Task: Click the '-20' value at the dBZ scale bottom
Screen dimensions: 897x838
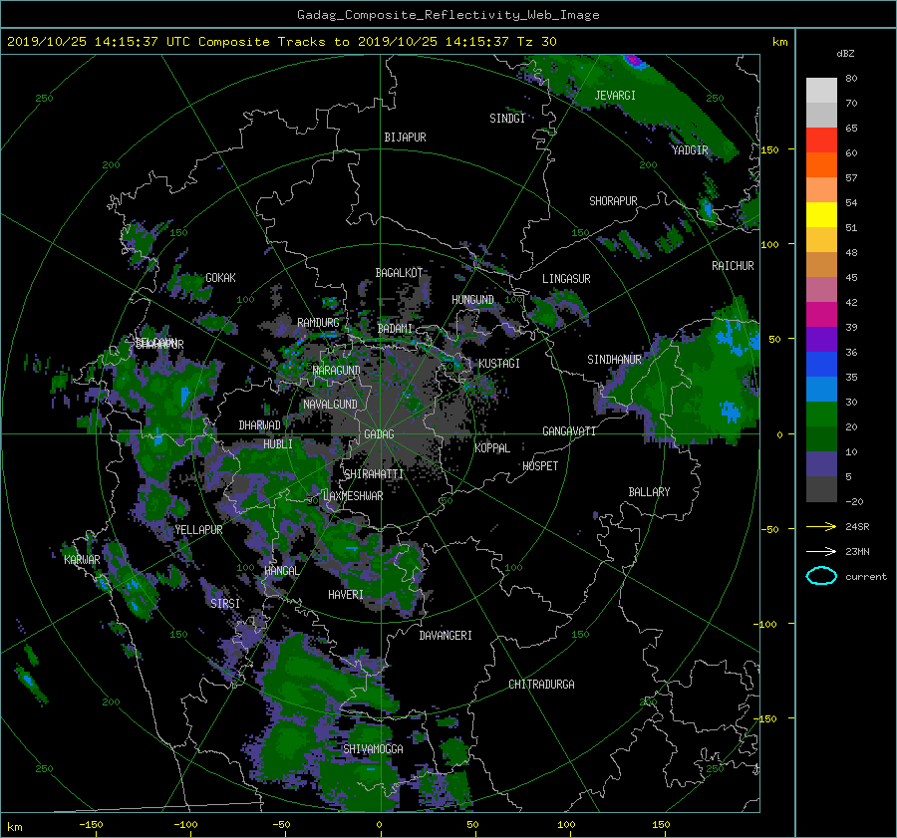Action: tap(854, 501)
